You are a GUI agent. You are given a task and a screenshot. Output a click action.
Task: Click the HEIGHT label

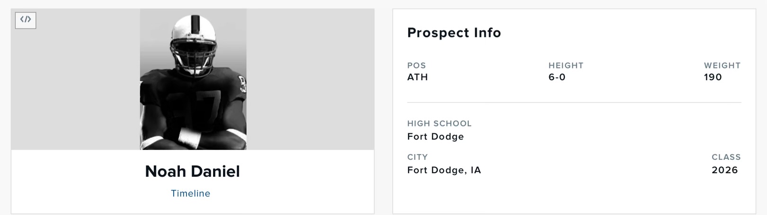pyautogui.click(x=566, y=66)
